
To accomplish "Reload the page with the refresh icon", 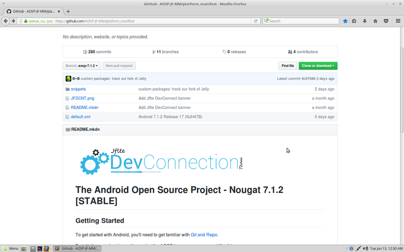I will point(256,21).
